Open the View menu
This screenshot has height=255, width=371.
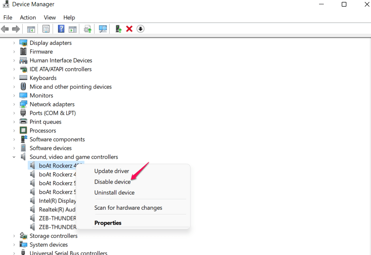(x=50, y=18)
